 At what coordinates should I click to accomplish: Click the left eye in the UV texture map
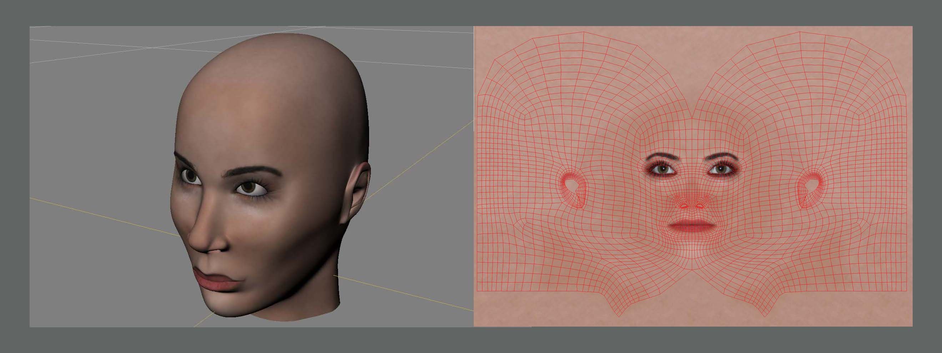662,170
